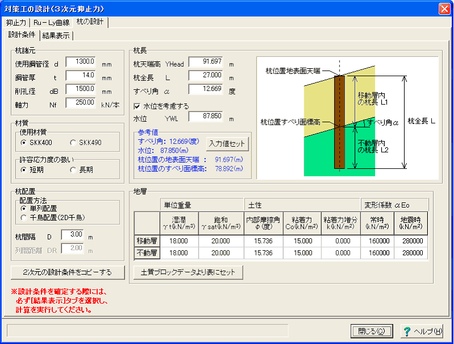Image resolution: width=454 pixels, height=344 pixels.
Task: Click the 水位 YWL input field
Action: 205,116
